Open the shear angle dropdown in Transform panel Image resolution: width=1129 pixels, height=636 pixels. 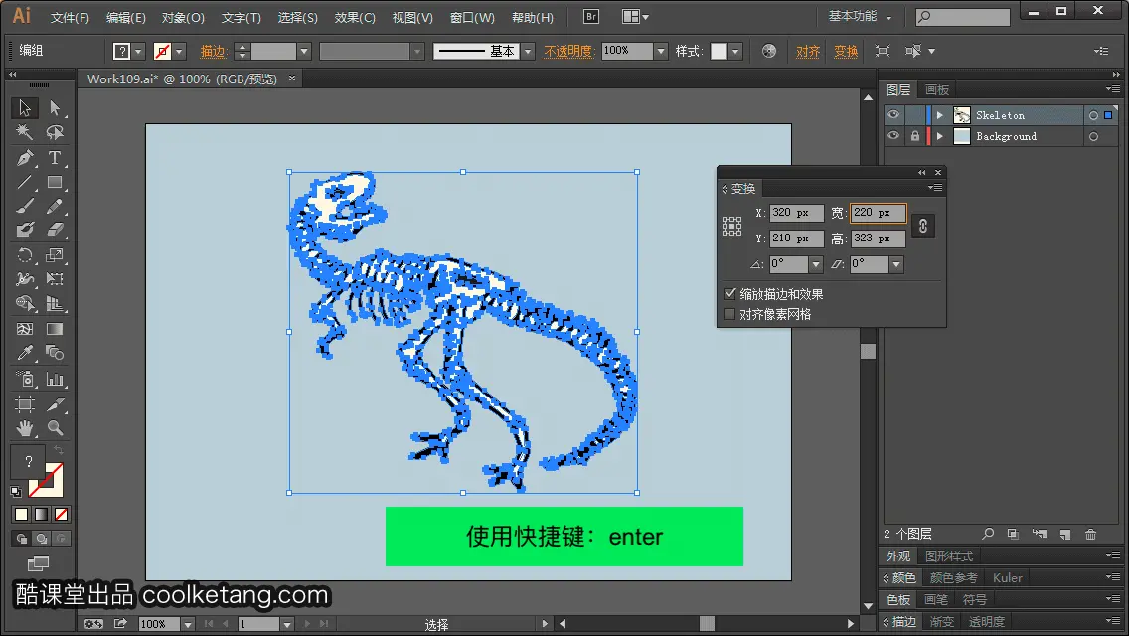896,264
